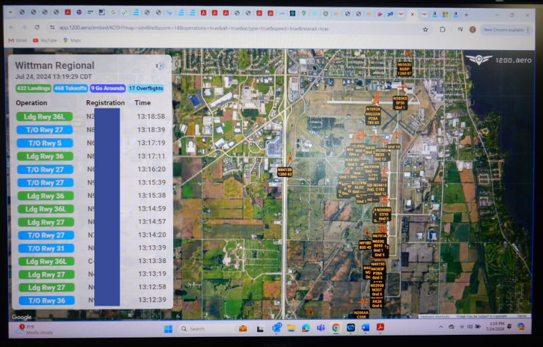Open the YouTube bookmark
Viewport: 543px width, 347px height.
click(x=44, y=41)
